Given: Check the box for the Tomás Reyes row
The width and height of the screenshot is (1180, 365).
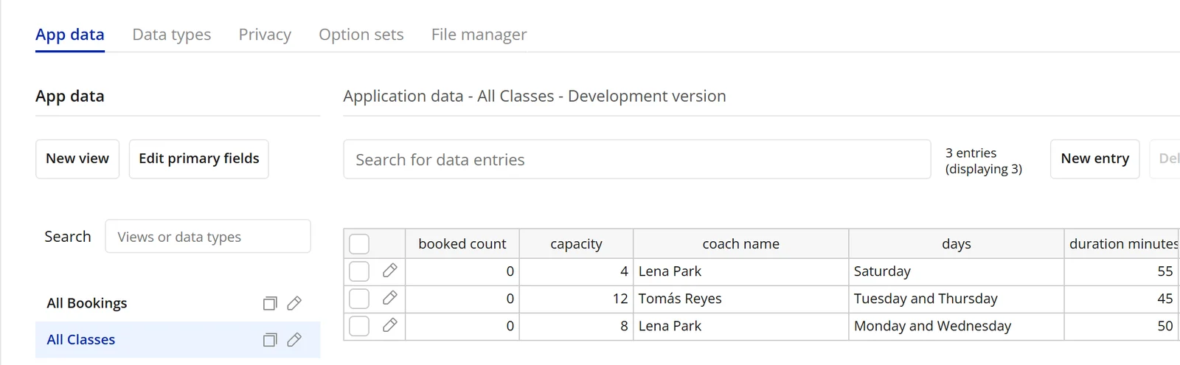Looking at the screenshot, I should click(359, 299).
